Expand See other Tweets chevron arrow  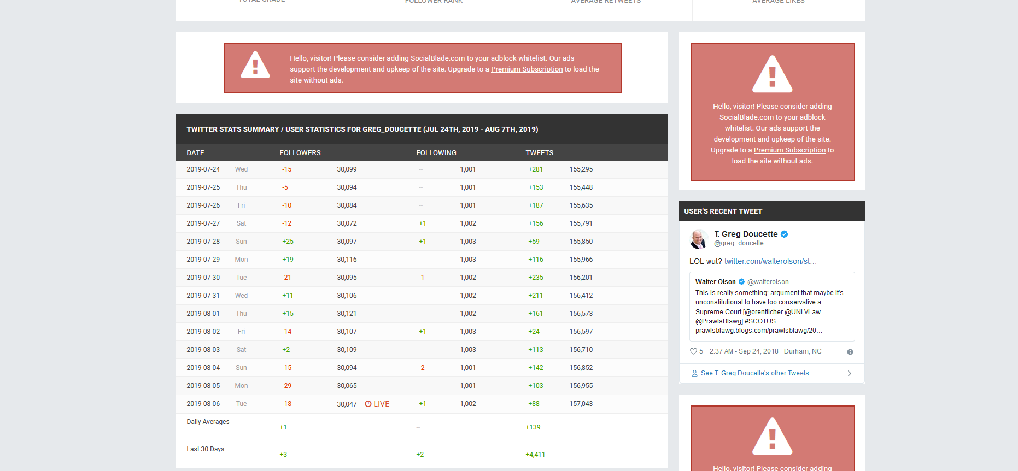(x=849, y=373)
